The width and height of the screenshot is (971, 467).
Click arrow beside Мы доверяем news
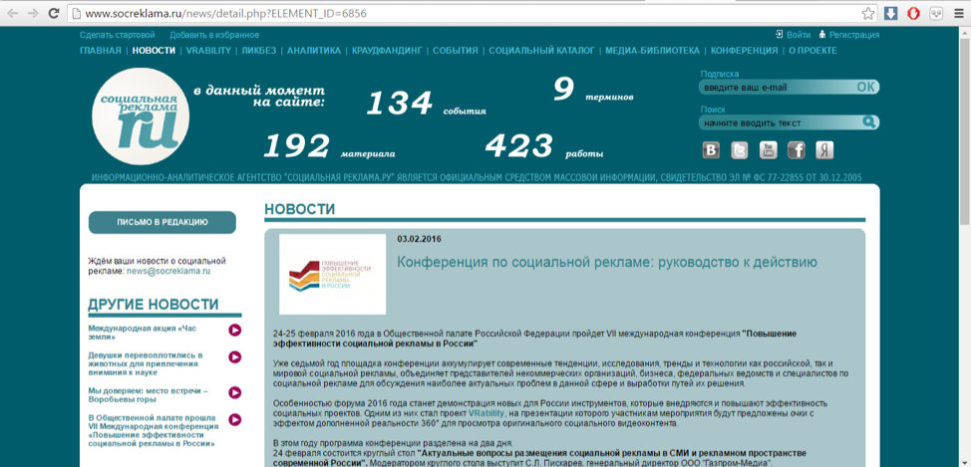tap(234, 392)
